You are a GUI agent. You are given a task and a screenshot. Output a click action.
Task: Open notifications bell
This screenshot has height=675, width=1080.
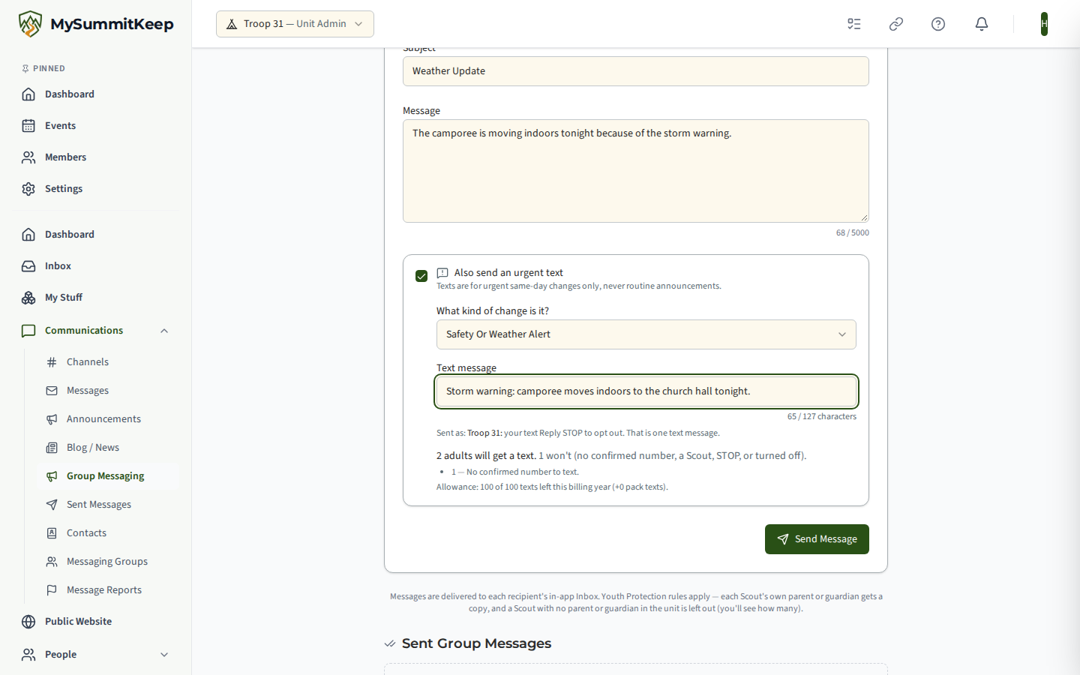coord(982,24)
